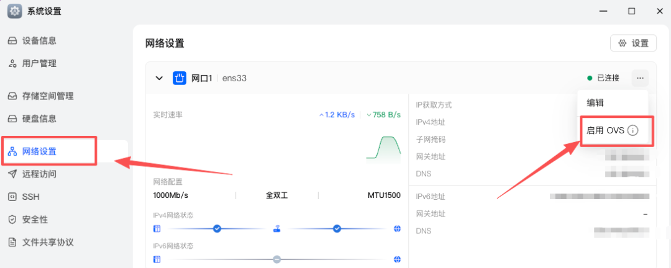
Task: Click the 存储空间管理 sidebar icon
Action: coord(12,96)
